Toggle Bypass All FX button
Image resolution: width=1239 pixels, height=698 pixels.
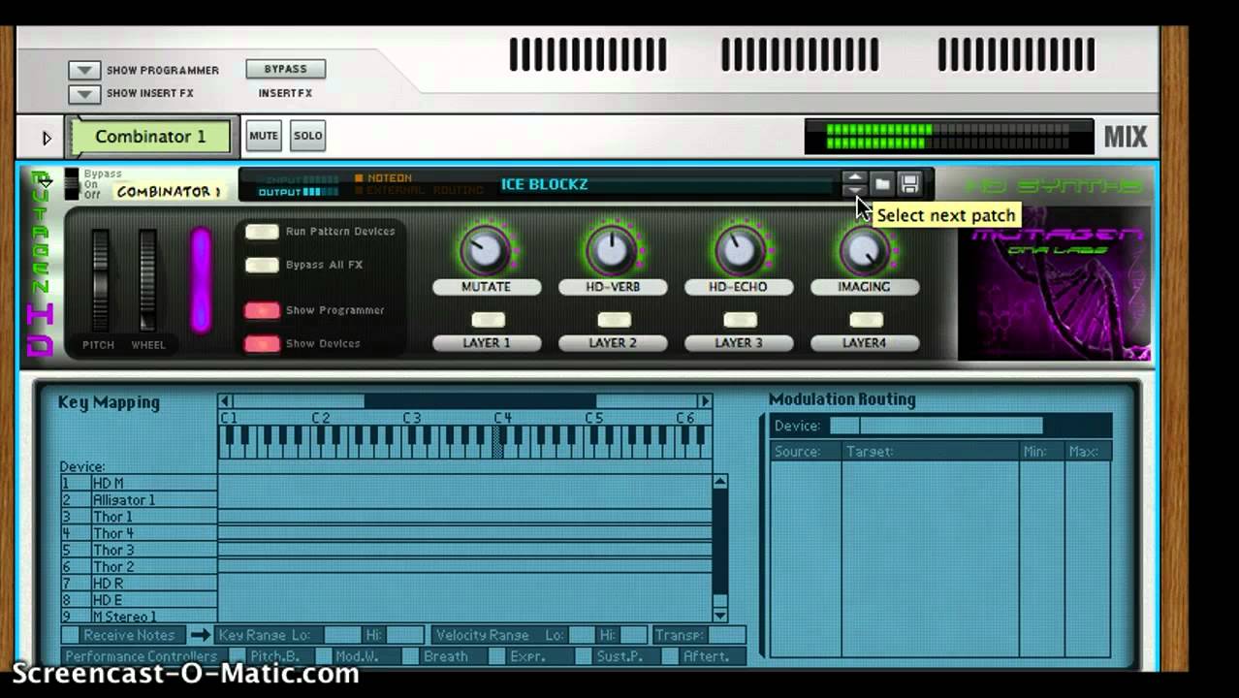(x=262, y=265)
